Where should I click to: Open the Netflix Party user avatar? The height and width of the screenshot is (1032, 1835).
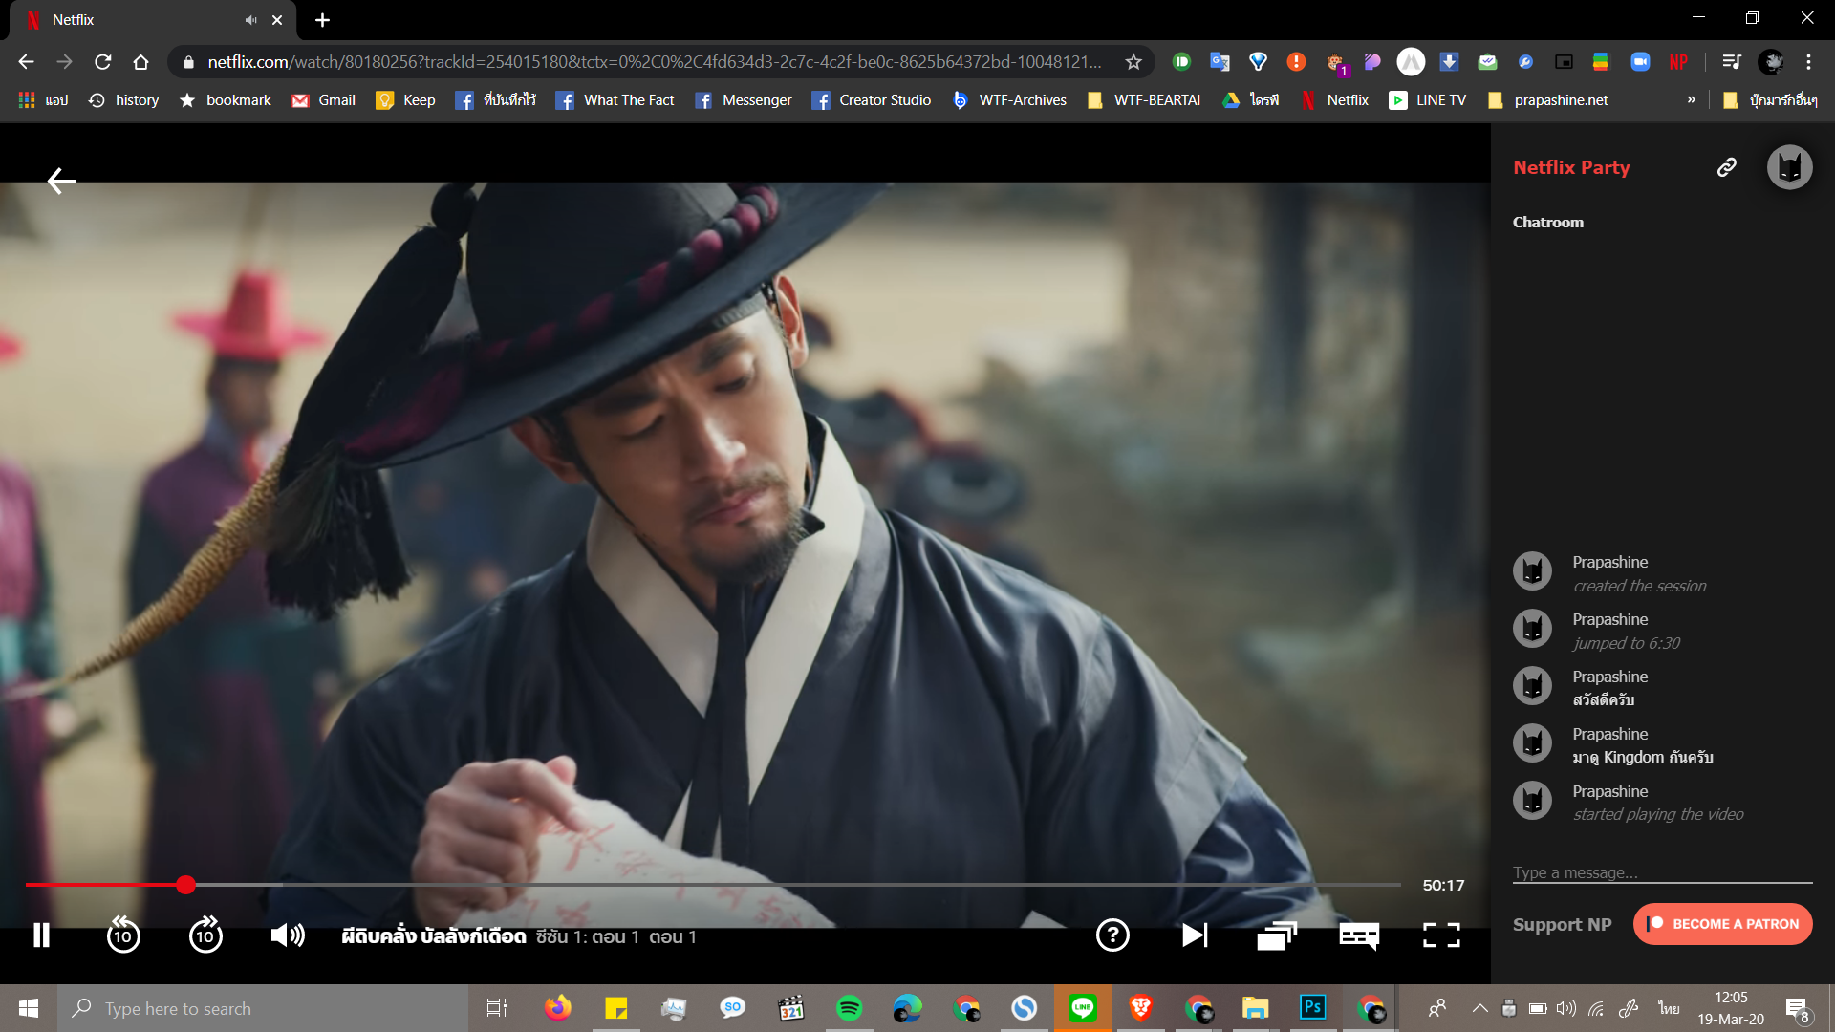[x=1789, y=167]
